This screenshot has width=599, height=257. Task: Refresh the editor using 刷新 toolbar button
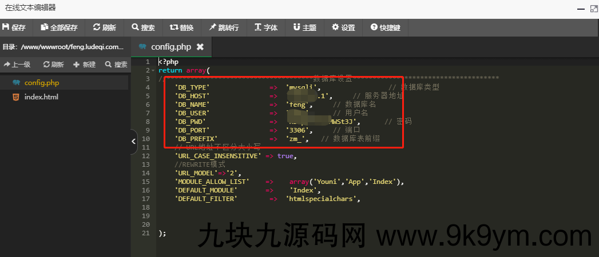point(104,27)
